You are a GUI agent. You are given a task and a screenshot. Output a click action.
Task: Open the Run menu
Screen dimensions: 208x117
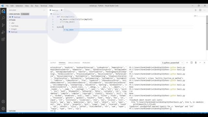pos(37,6)
